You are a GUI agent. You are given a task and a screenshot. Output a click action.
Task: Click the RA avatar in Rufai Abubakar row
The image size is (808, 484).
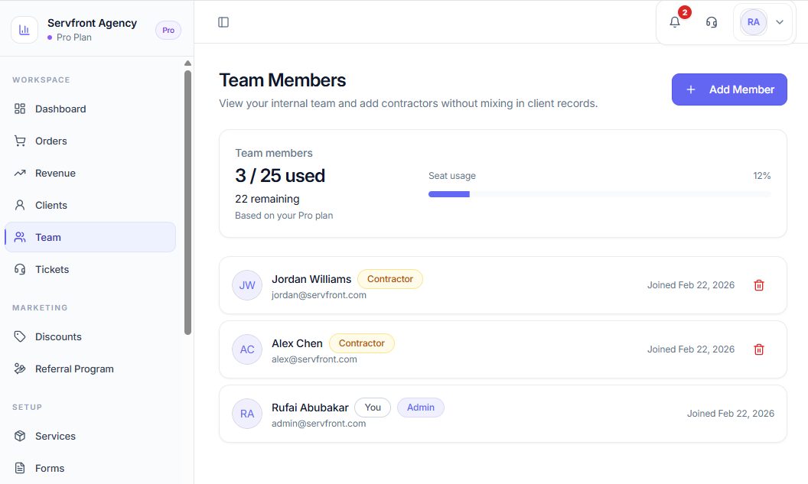[x=247, y=414]
